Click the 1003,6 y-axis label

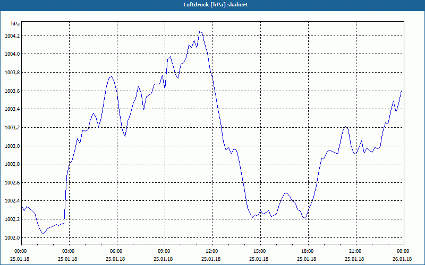click(x=12, y=91)
